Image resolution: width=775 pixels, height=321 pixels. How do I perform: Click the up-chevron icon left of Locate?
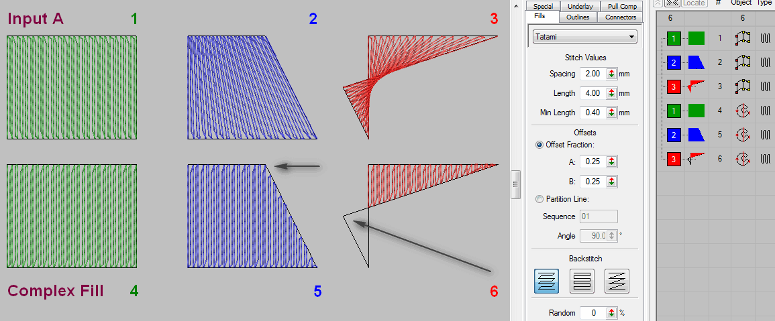659,3
